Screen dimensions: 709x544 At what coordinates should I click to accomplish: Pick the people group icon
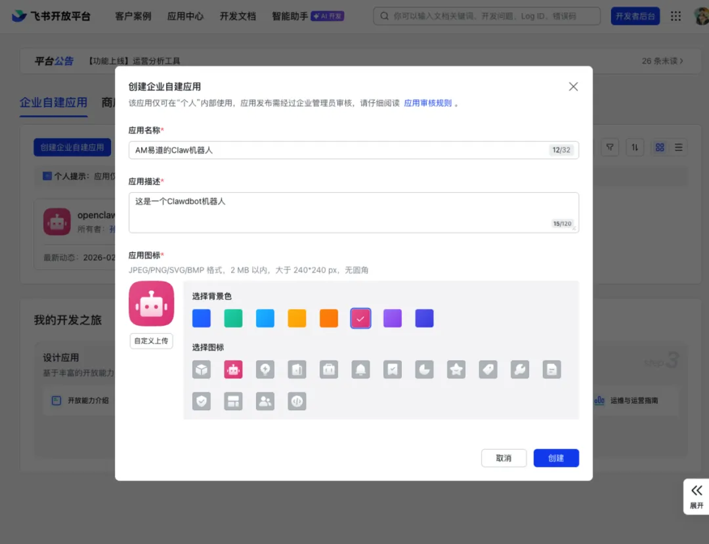coord(265,401)
